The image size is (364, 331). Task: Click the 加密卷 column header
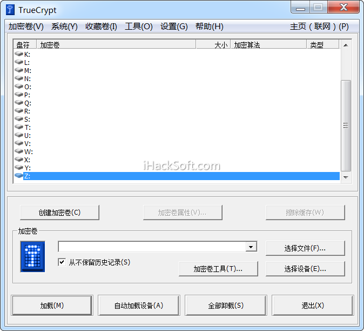point(116,44)
